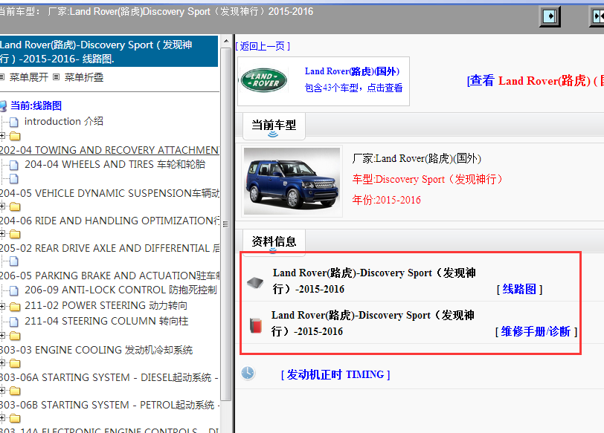
Task: Click the blue Land Rover wiring diagram title header
Action: pyautogui.click(x=109, y=51)
